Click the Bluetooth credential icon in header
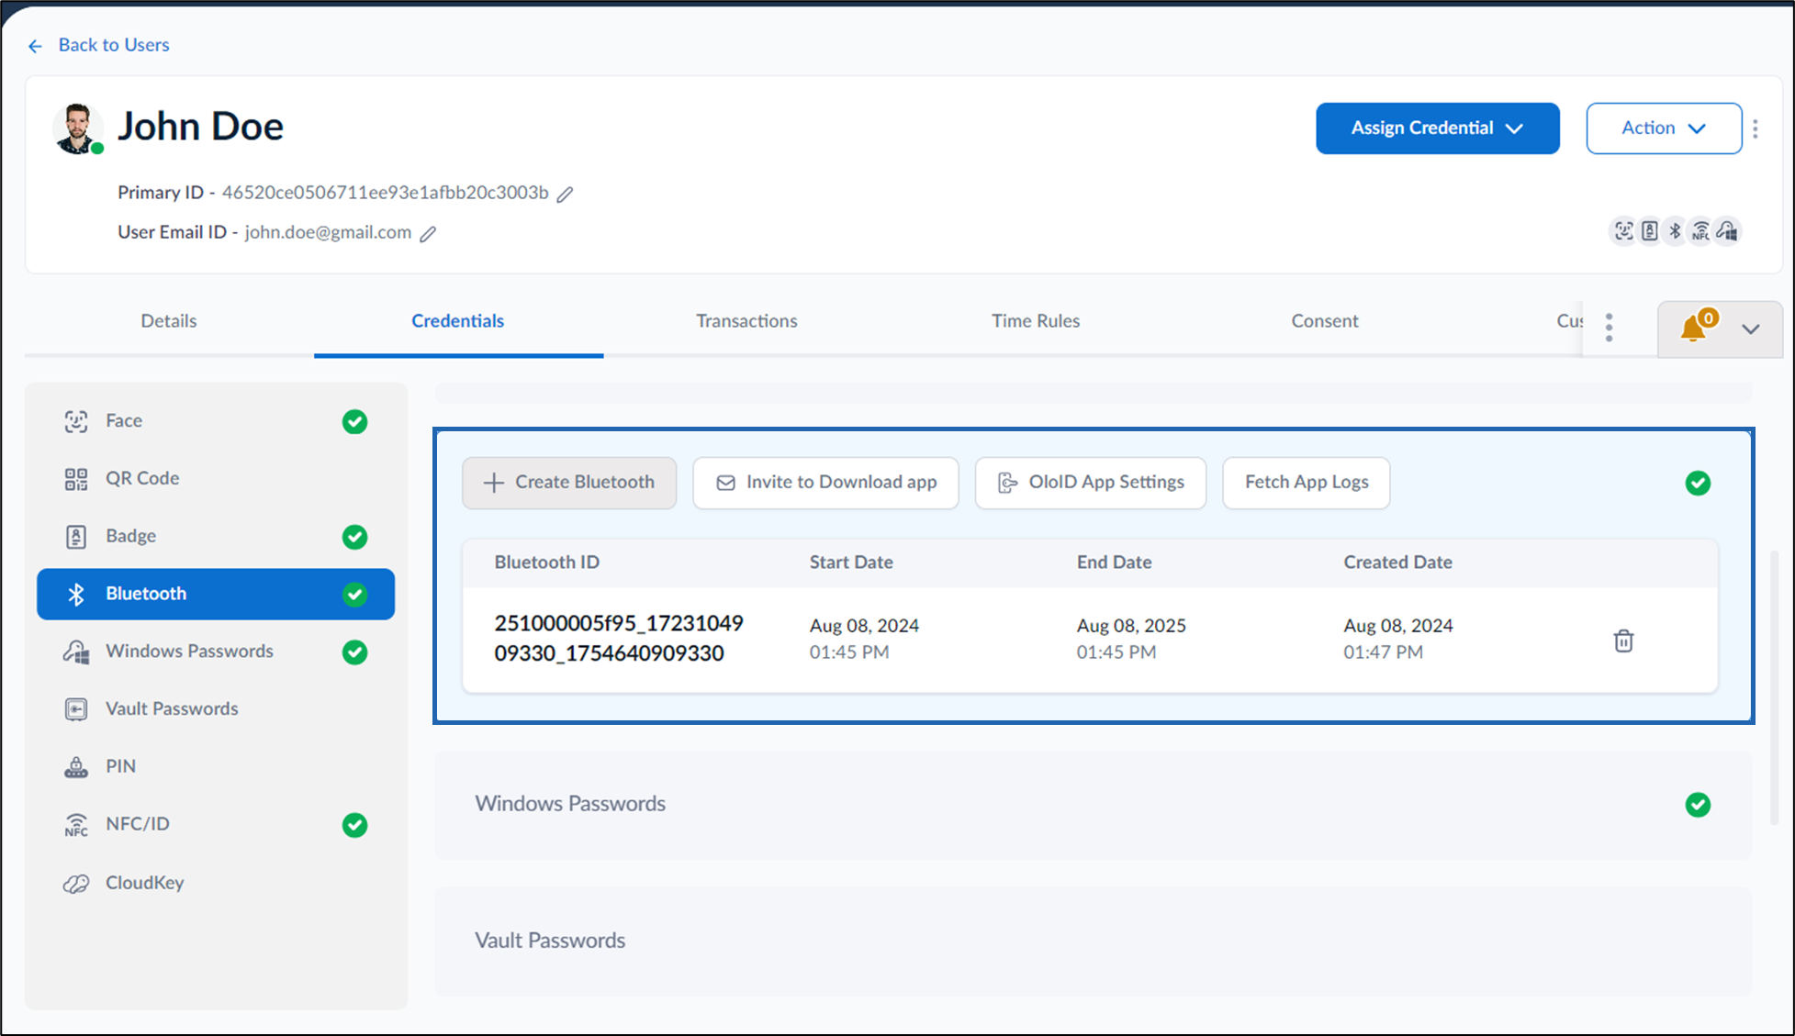Screen dimensions: 1795x1036 coord(1675,231)
